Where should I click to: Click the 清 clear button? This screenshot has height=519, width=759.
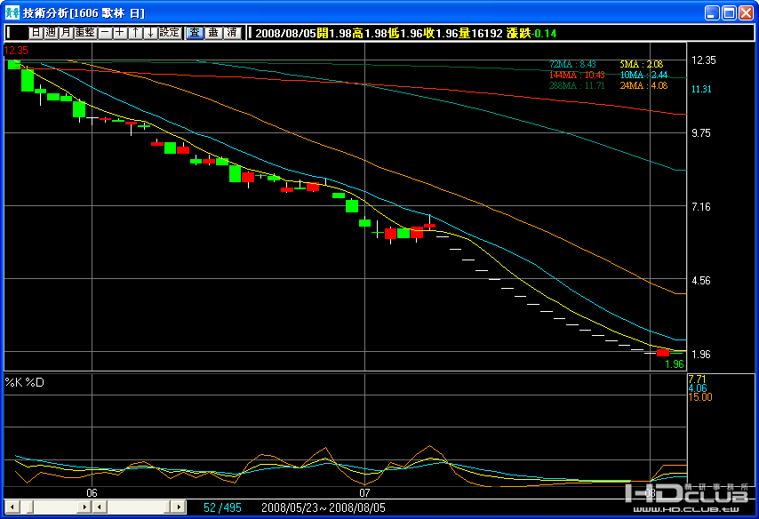coord(231,33)
